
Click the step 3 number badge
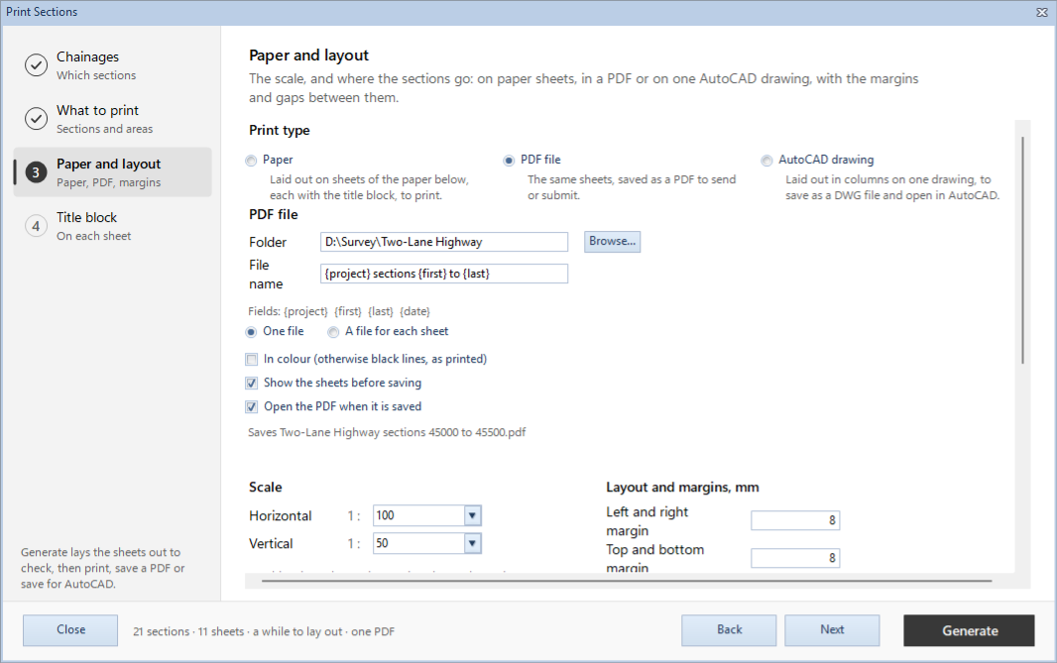[36, 172]
